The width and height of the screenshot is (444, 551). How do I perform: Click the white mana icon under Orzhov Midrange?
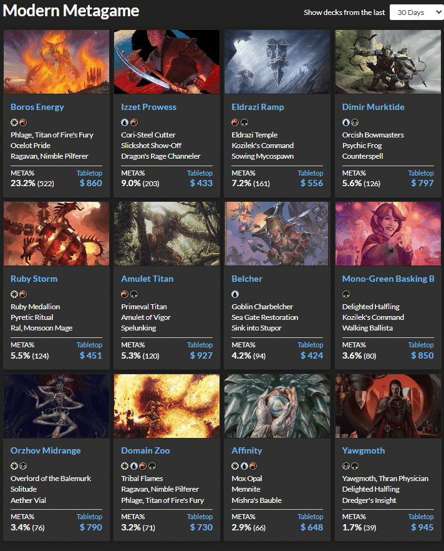tap(14, 466)
